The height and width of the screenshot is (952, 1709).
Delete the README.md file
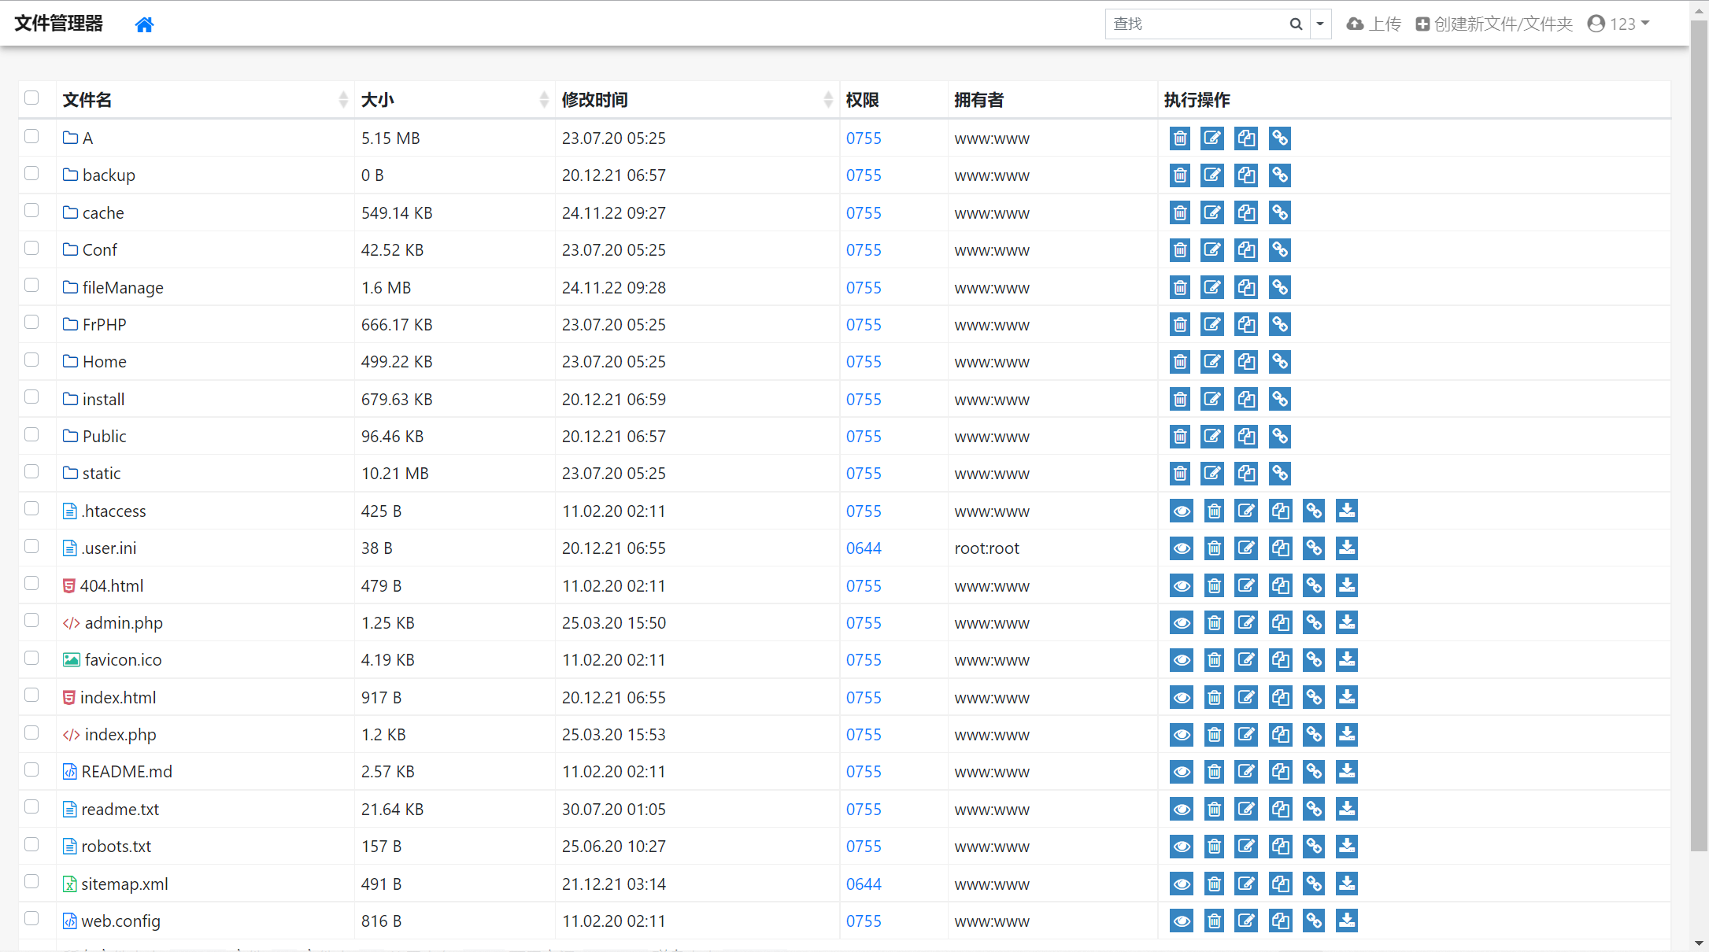1215,772
